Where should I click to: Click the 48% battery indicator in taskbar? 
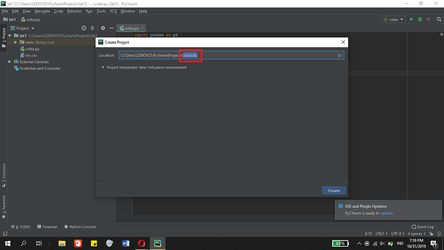(340, 243)
